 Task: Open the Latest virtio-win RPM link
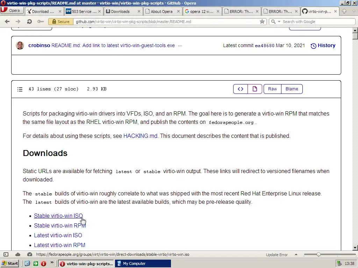point(59,245)
